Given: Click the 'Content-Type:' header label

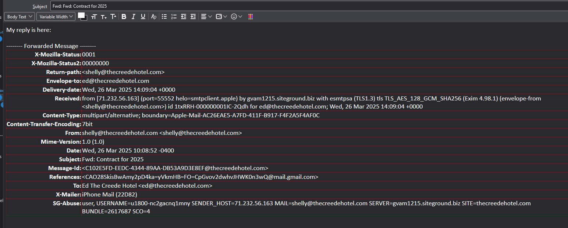Looking at the screenshot, I should coord(62,115).
